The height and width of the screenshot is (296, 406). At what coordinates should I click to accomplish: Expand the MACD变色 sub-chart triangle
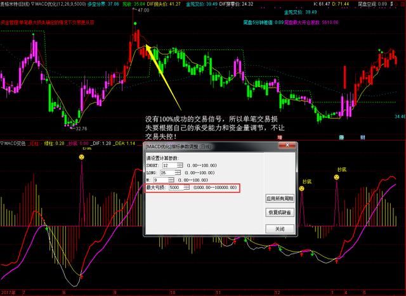tap(3, 143)
